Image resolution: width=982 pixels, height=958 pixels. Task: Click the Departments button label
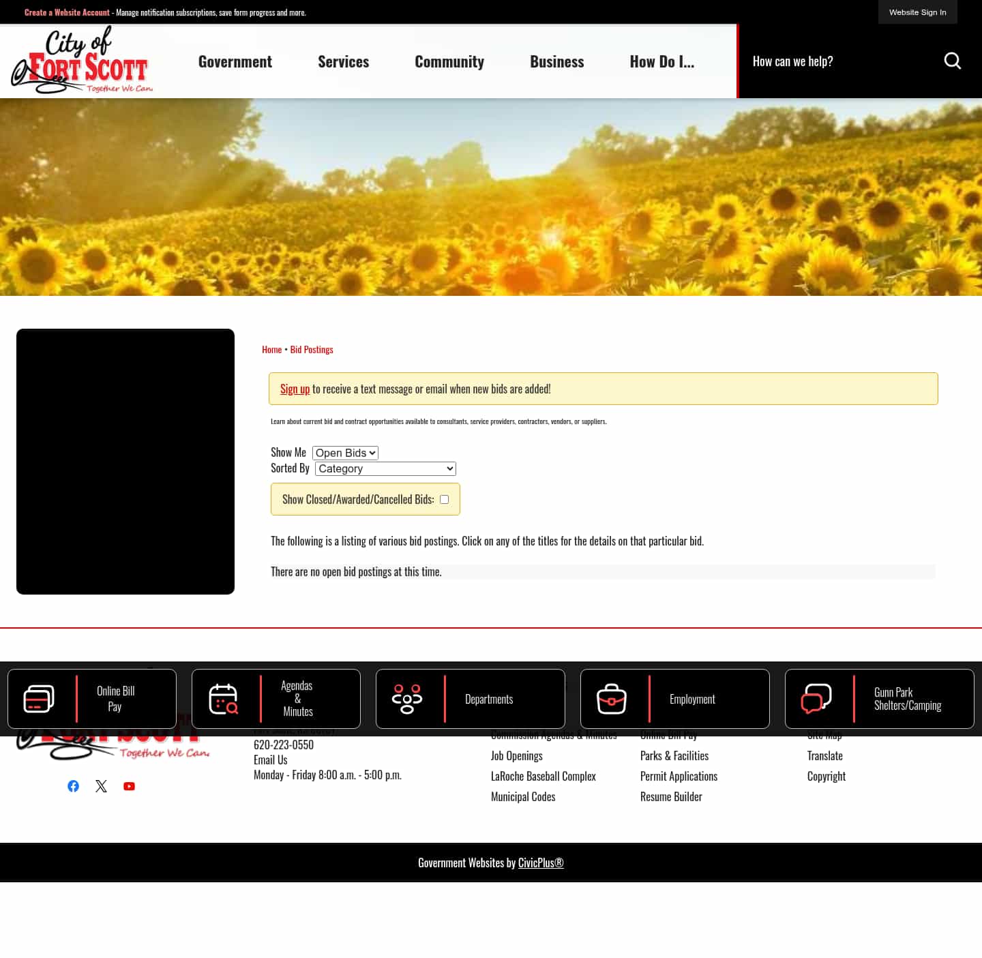click(489, 699)
